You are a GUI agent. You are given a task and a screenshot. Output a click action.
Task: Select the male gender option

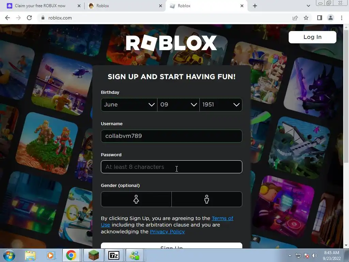point(207,199)
